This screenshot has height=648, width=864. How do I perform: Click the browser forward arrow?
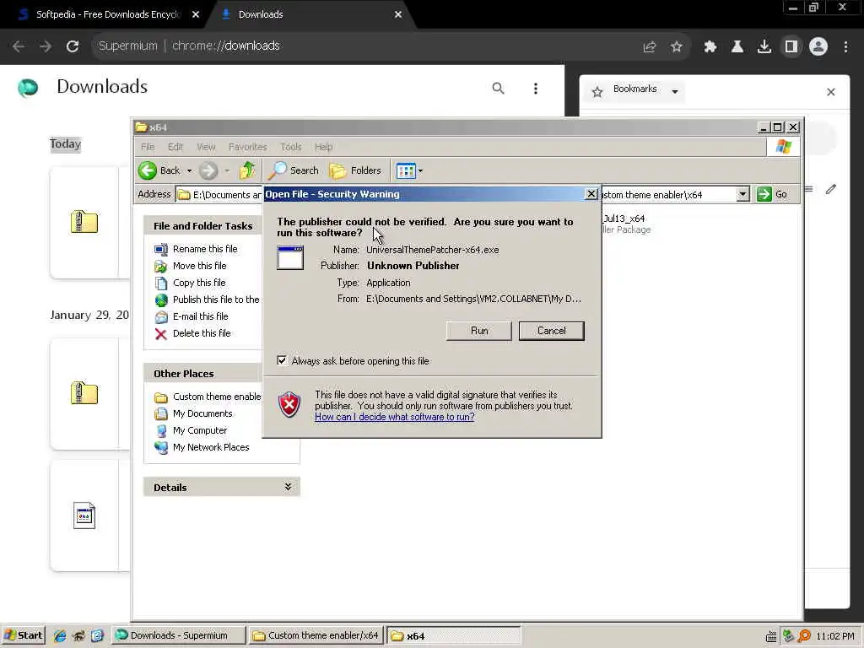coord(46,46)
